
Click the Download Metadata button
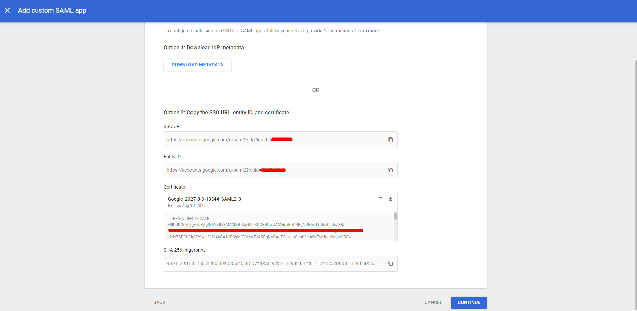coord(197,65)
